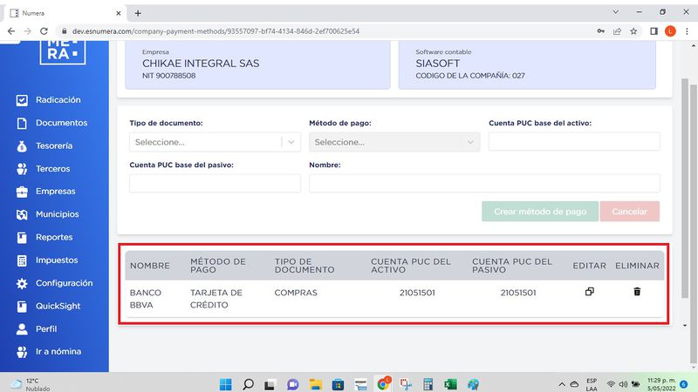Focus the Nombre input field
This screenshot has height=392, width=698.
pyautogui.click(x=484, y=183)
